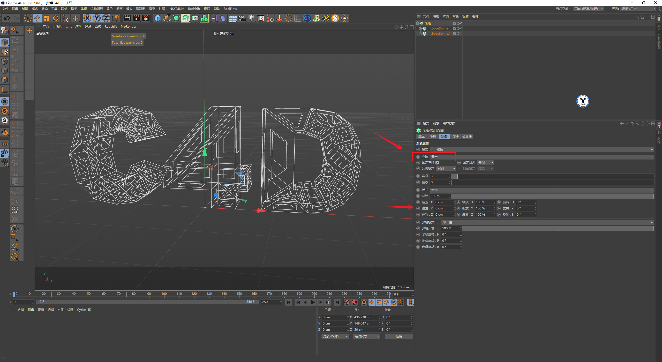Viewport: 662px width, 362px height.
Task: Select the Rotate tool
Action: (x=56, y=18)
